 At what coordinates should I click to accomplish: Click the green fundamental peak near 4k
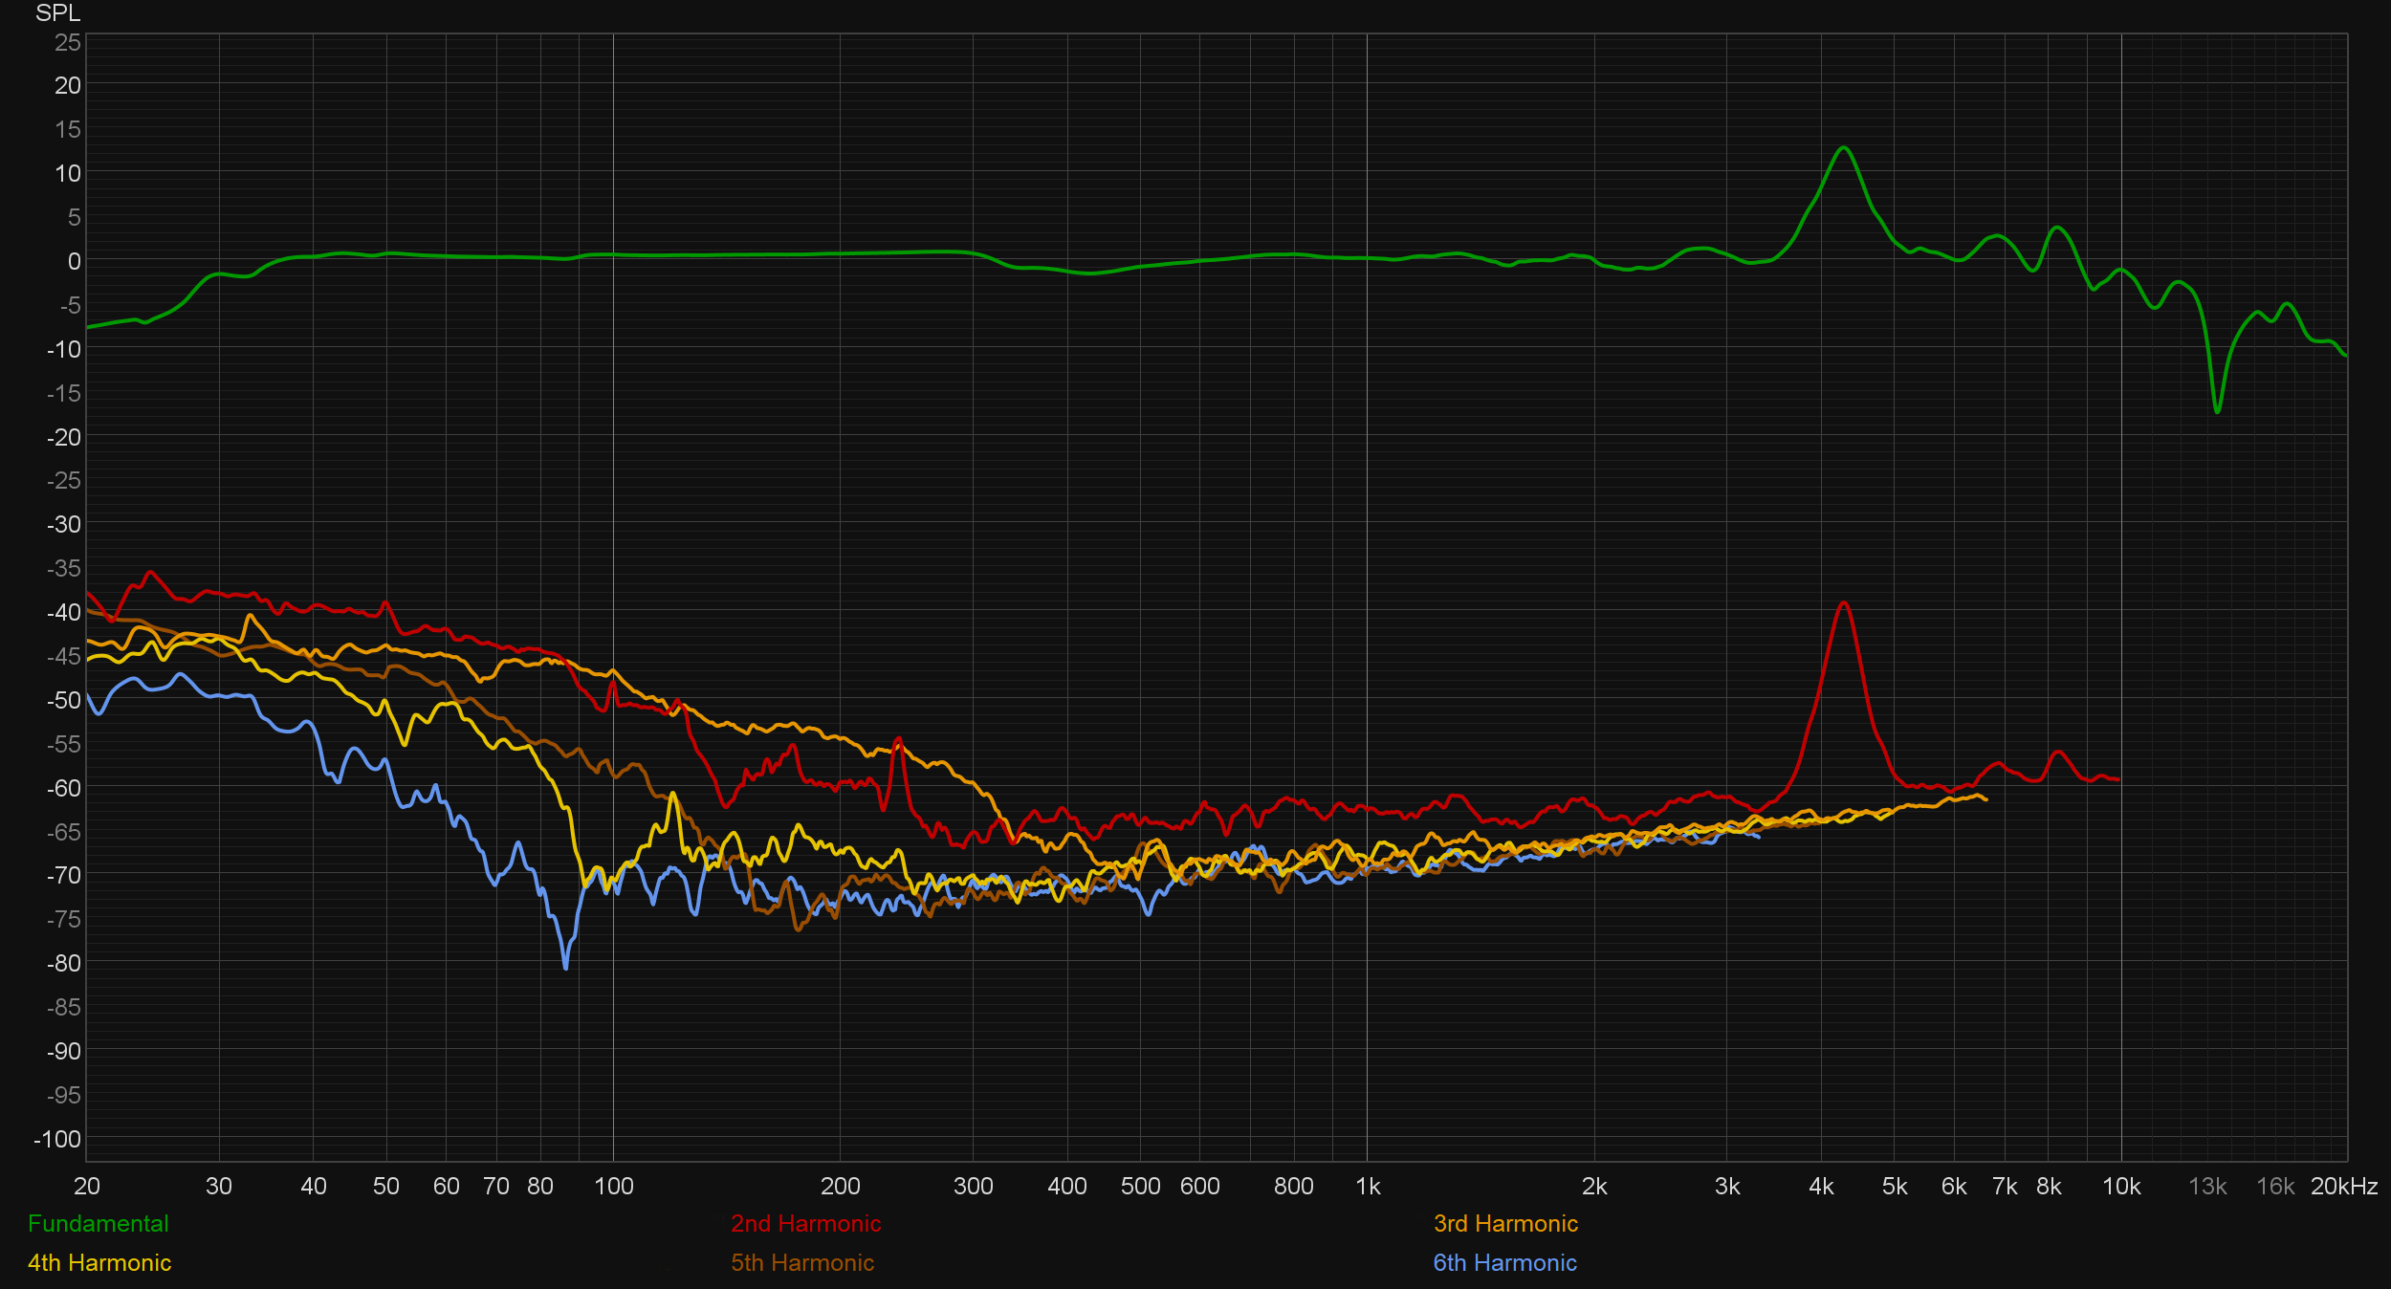tap(1843, 148)
